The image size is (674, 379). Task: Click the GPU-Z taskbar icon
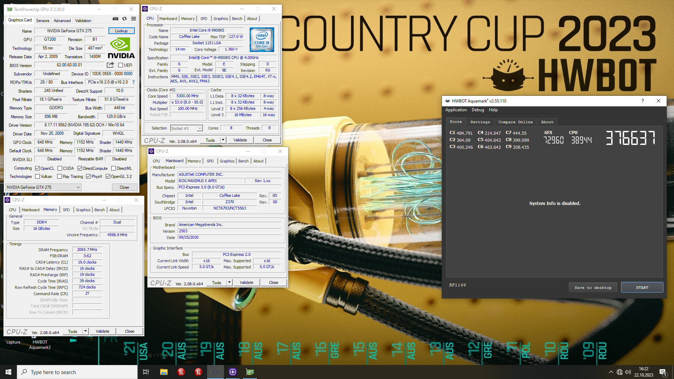(x=250, y=372)
